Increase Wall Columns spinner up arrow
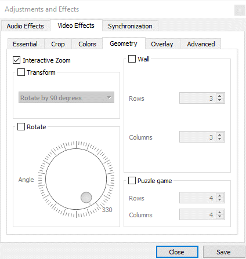Viewport: 246px width, 259px height. tap(219, 135)
